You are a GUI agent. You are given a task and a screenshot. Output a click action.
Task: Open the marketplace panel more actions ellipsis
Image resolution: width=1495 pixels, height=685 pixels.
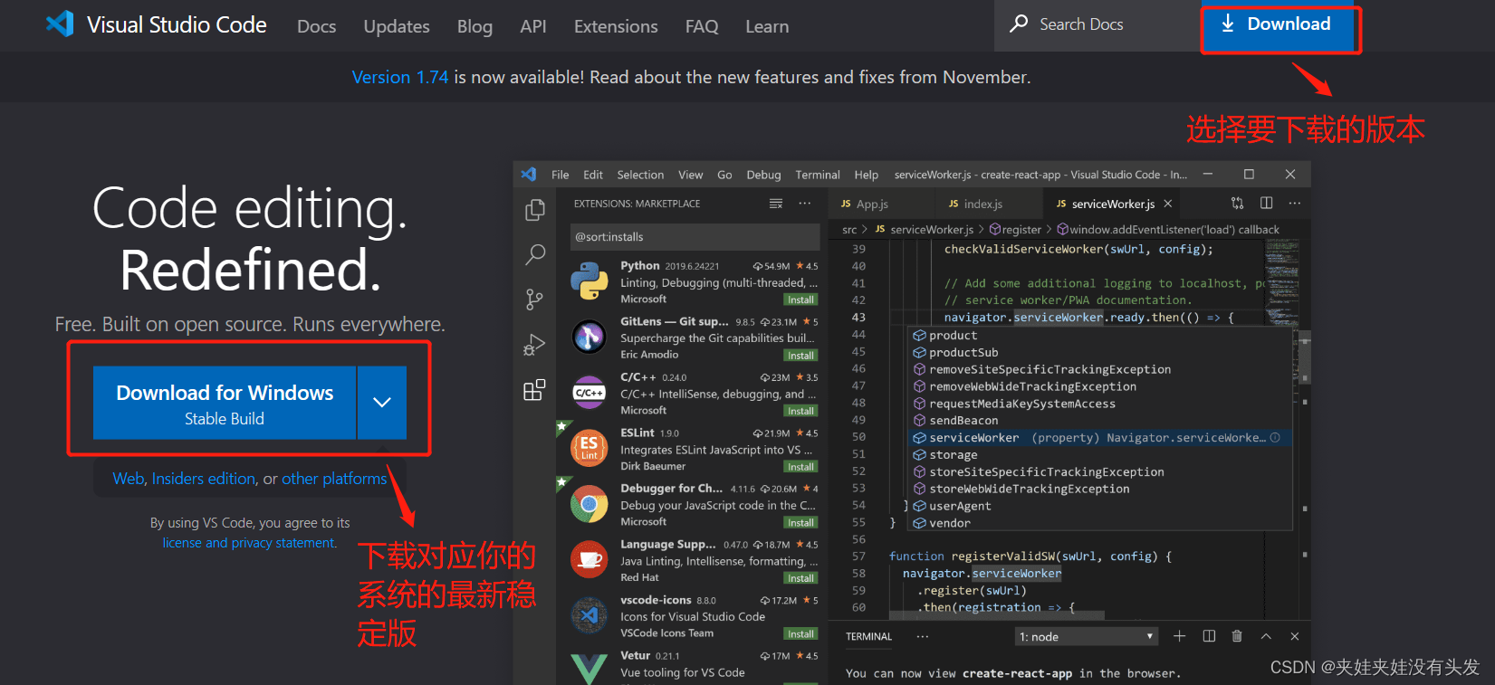(805, 204)
